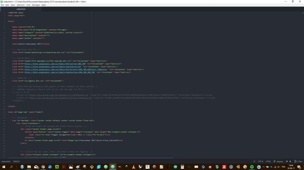The image size is (304, 170).
Task: Click the cursor position 1044:25 in status bar
Action: tap(16, 162)
